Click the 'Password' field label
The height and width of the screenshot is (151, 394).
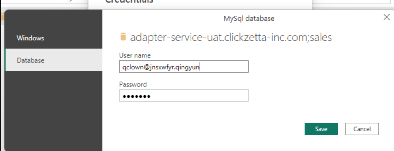click(133, 84)
